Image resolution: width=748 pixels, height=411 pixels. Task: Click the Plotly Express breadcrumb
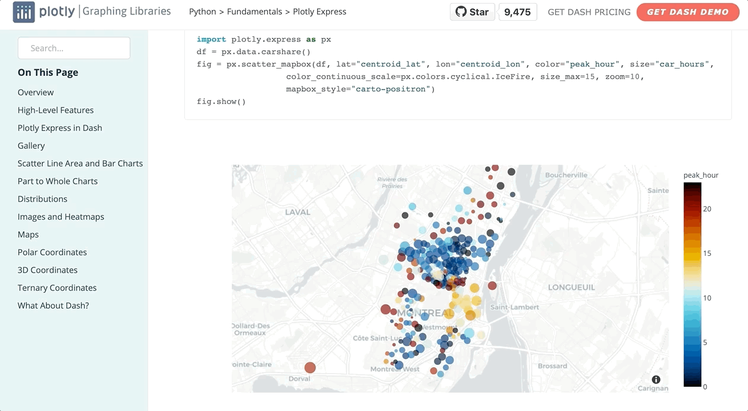point(319,12)
